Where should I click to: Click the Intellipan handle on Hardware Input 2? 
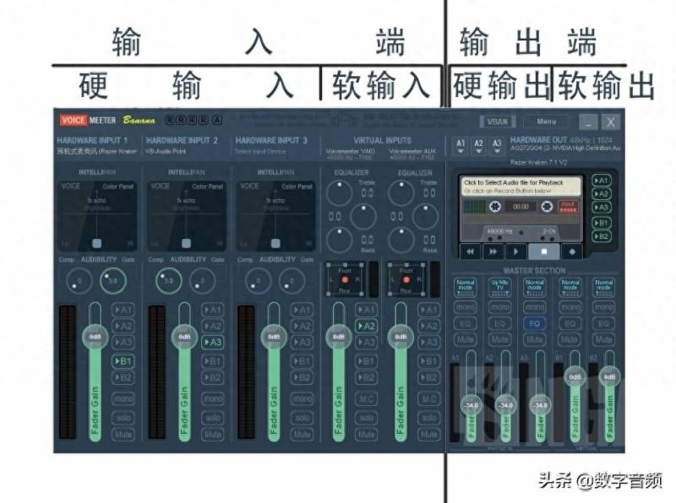186,243
